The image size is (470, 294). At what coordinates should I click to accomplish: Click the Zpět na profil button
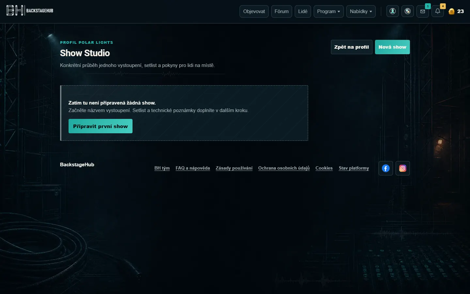[352, 47]
